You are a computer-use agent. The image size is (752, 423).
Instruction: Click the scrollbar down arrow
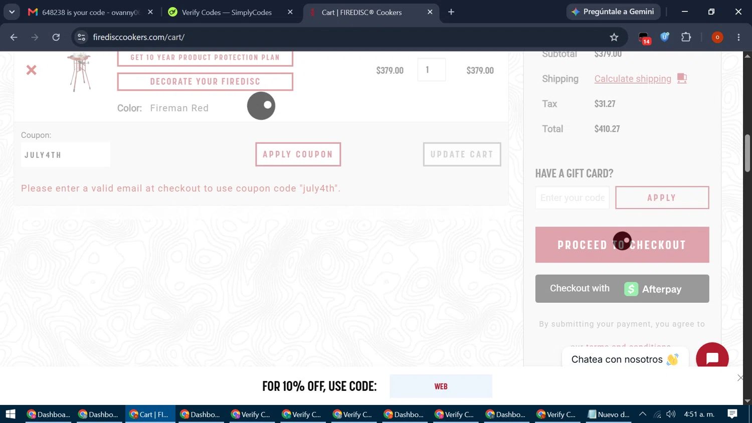click(x=747, y=400)
